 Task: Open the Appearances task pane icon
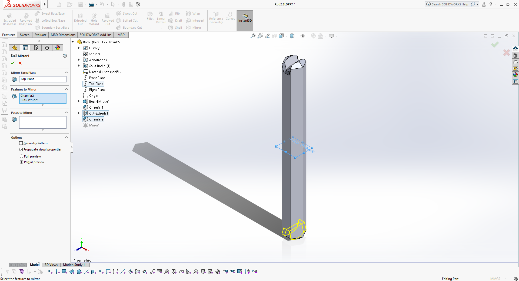515,75
